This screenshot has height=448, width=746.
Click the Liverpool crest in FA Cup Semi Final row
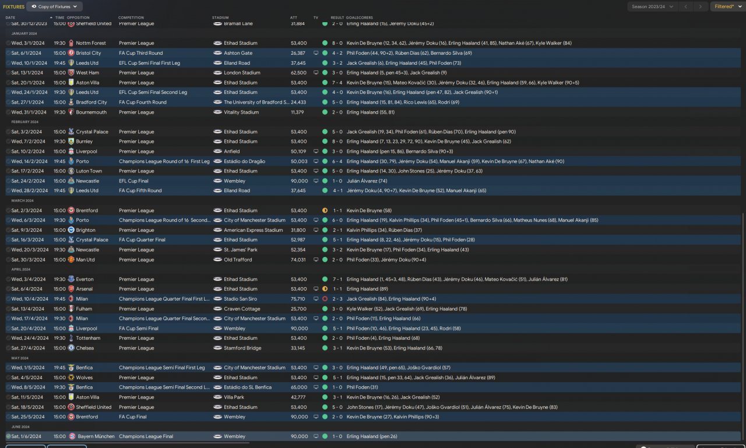tap(71, 329)
